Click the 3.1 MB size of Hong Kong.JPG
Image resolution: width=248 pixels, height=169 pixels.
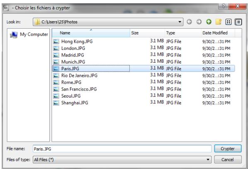click(x=157, y=41)
